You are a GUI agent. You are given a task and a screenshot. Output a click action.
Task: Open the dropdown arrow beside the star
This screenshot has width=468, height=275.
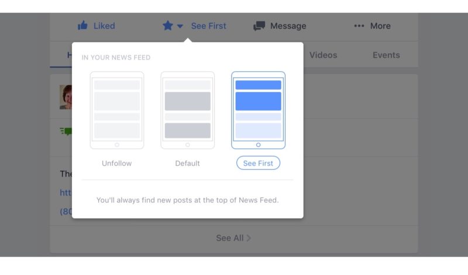point(180,26)
